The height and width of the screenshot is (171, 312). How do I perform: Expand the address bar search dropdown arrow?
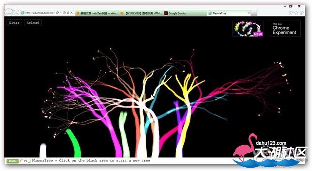61,13
